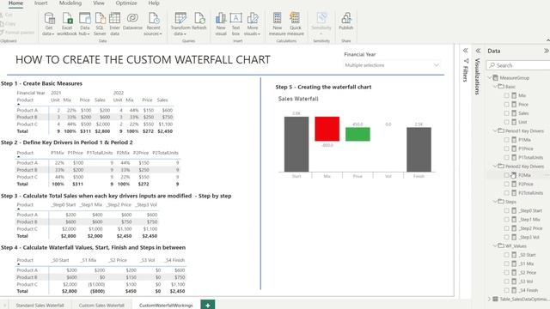
Task: Collapse the Steps folder
Action: click(495, 202)
